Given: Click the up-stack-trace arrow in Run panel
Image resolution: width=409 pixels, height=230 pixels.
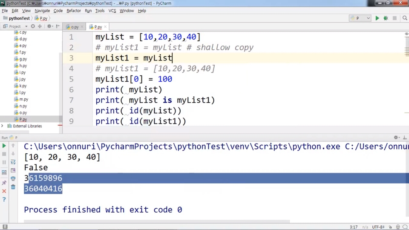Looking at the screenshot, I should [13, 146].
